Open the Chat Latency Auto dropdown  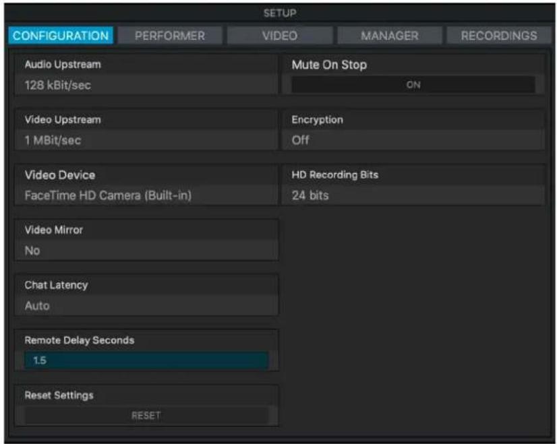(146, 306)
